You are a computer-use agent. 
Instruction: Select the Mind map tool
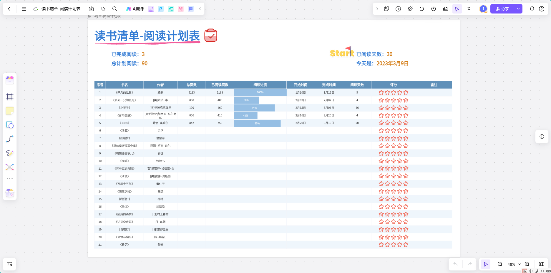(10, 167)
